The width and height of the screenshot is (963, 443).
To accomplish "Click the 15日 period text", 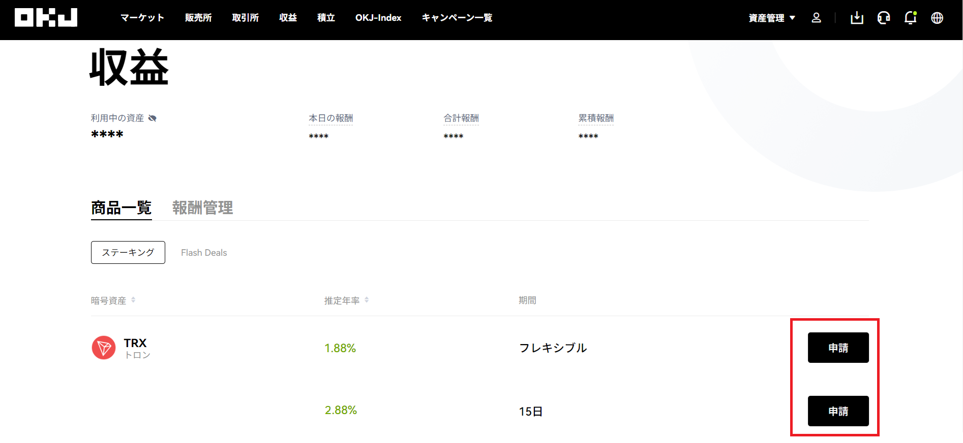I will (531, 412).
